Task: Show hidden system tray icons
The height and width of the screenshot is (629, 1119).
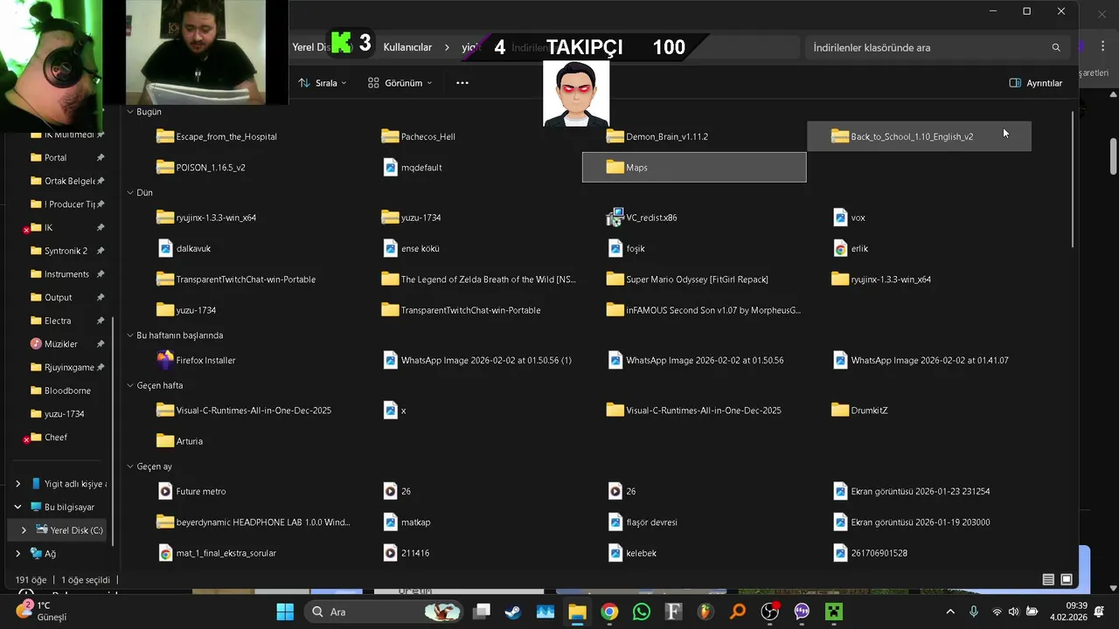Action: pos(950,612)
